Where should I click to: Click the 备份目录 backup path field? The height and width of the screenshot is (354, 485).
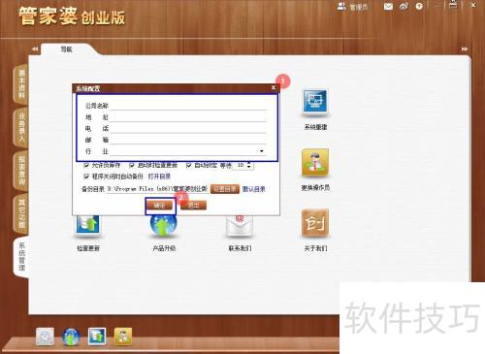[x=157, y=189]
